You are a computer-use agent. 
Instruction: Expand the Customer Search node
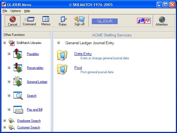5,127
